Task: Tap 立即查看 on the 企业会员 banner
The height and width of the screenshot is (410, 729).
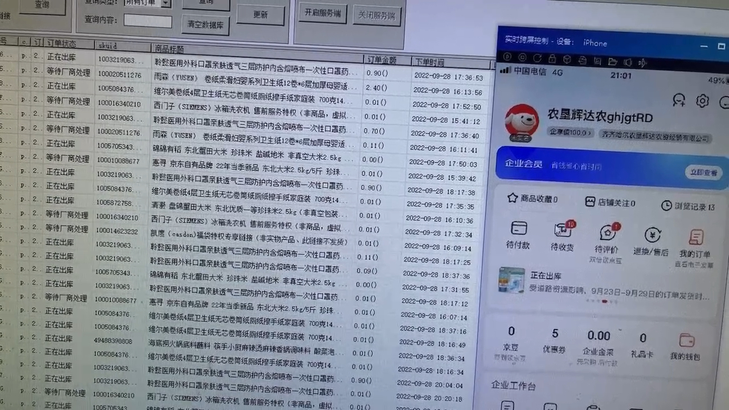Action: [703, 172]
